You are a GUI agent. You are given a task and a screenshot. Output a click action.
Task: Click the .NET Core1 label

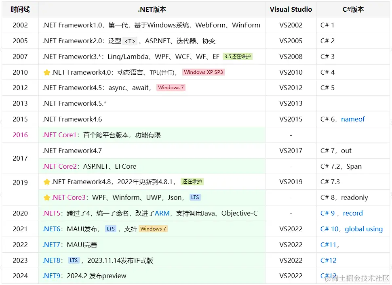point(59,135)
